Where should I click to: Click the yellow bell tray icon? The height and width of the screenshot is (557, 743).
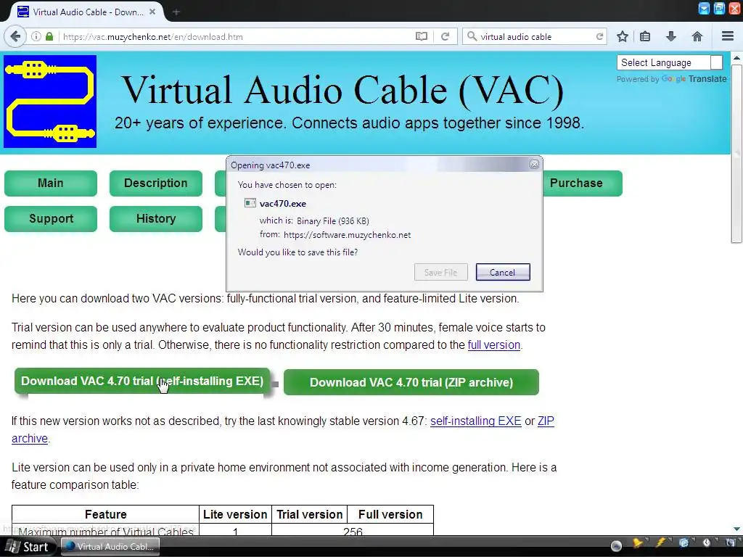coord(638,542)
